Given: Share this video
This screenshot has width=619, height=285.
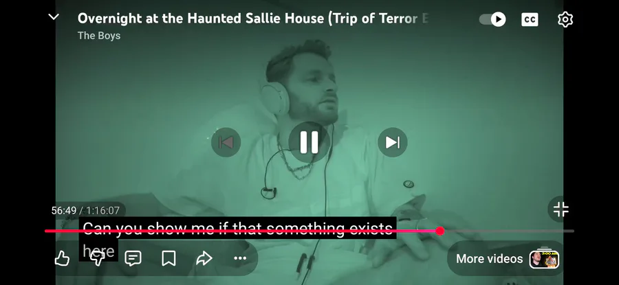Looking at the screenshot, I should point(204,259).
